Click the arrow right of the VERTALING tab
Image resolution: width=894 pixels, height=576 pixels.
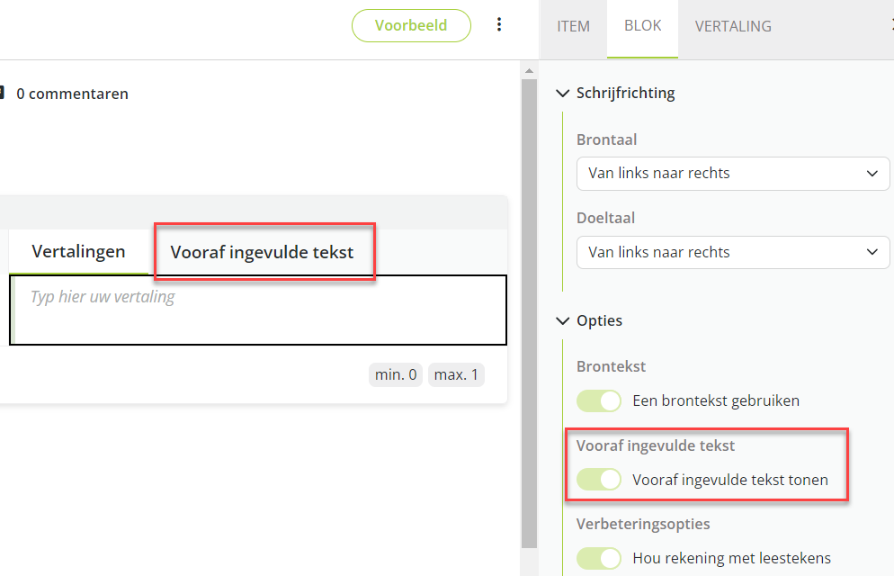(x=890, y=26)
